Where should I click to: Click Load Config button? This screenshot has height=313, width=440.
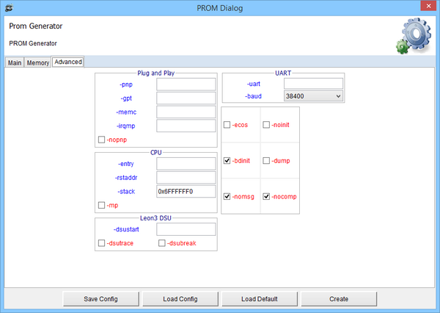pos(180,299)
